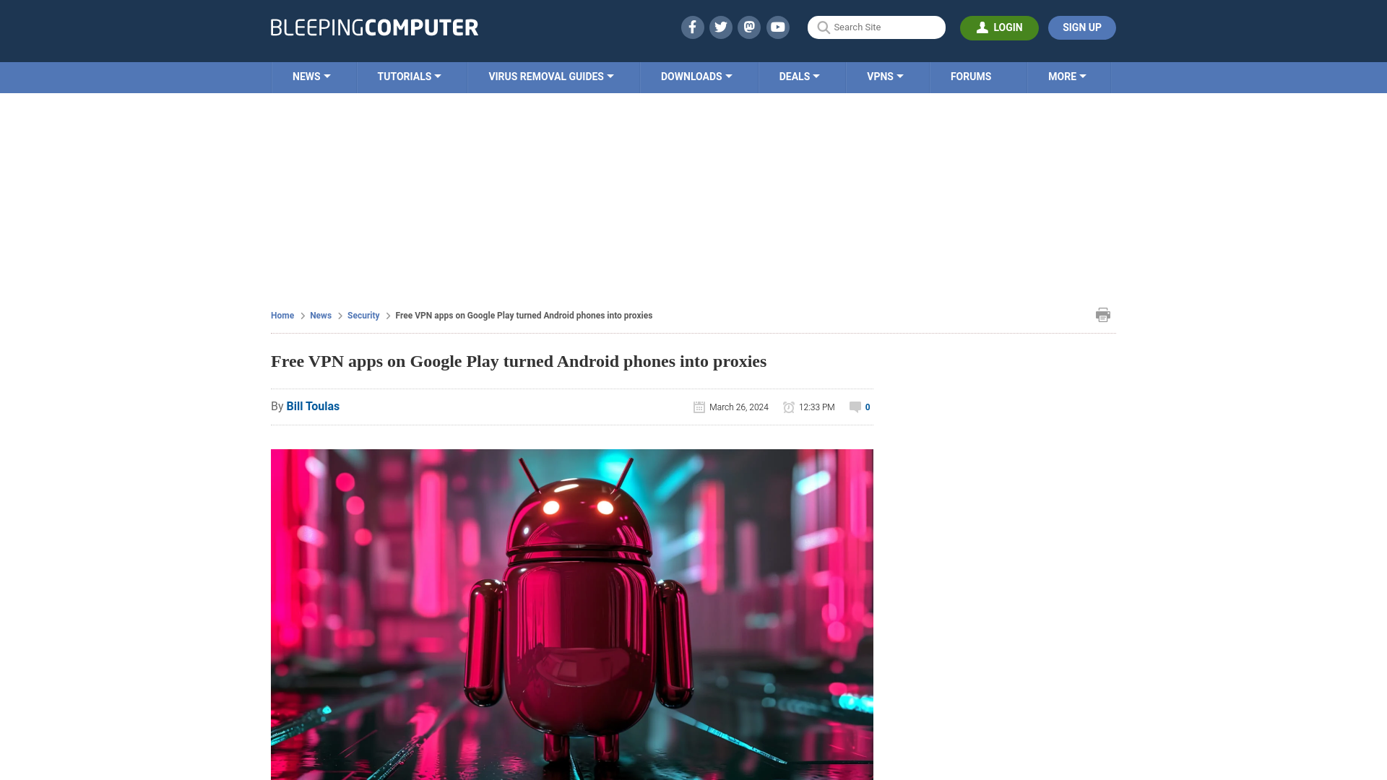Click the Print article icon
1387x780 pixels.
tap(1102, 314)
